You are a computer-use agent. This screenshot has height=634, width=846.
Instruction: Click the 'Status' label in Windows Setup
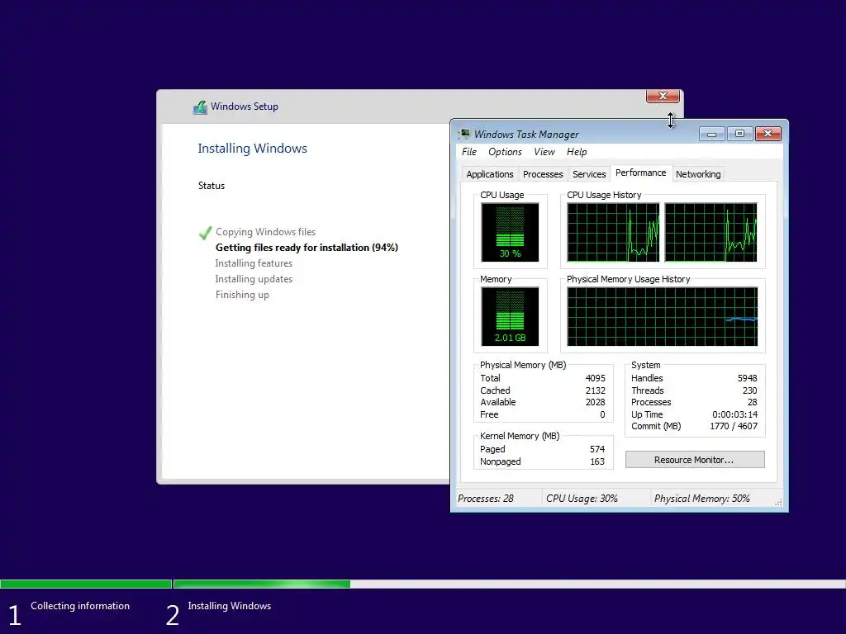tap(211, 186)
